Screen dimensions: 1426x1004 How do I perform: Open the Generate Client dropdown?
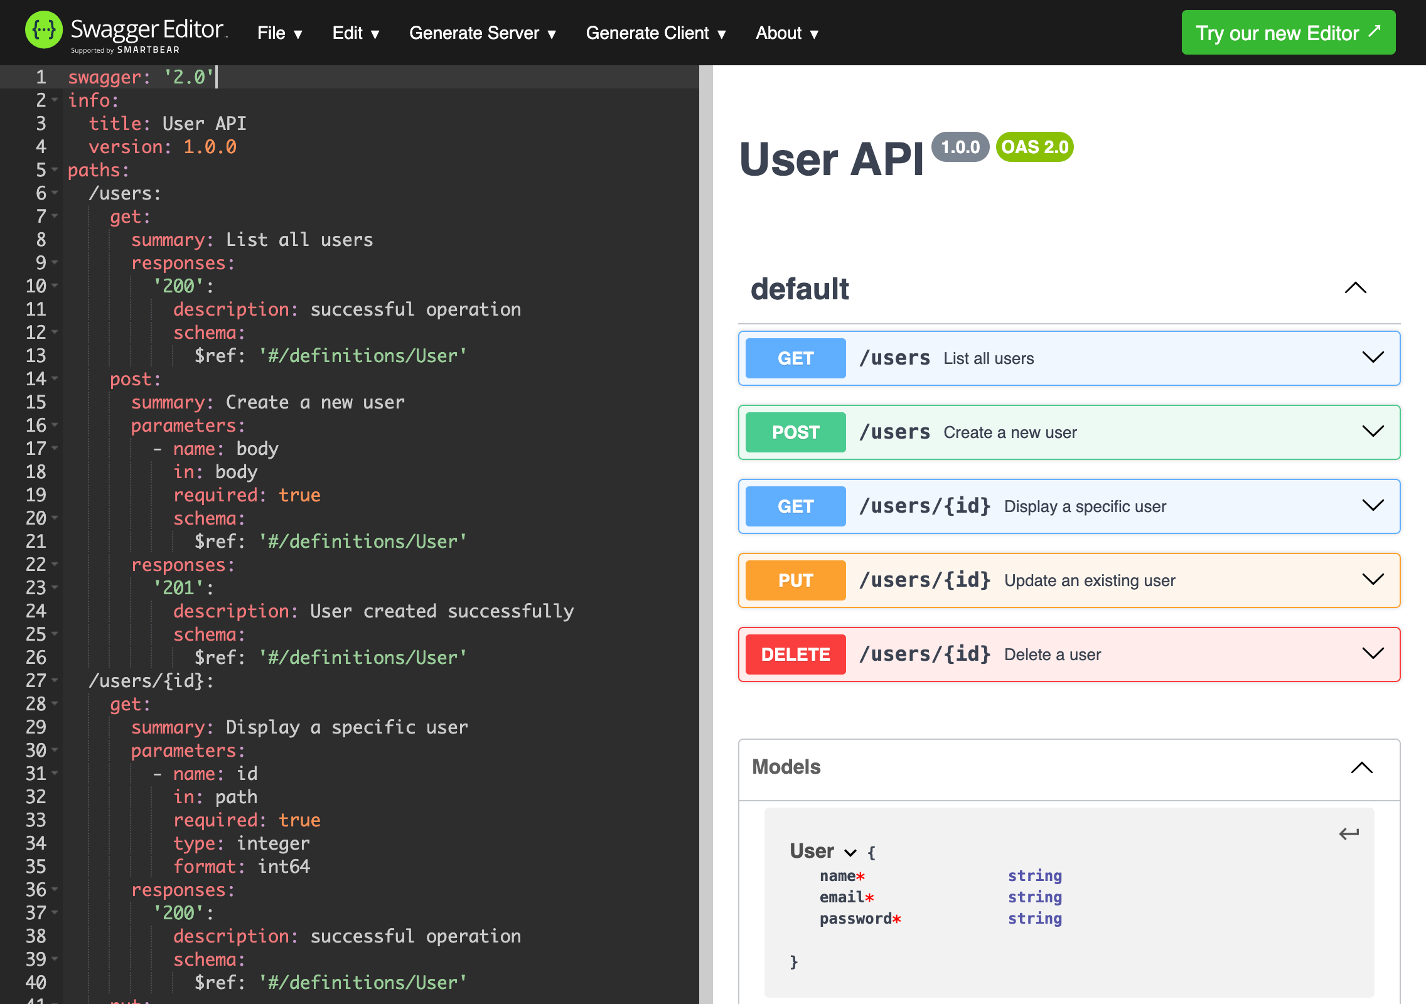click(x=657, y=33)
